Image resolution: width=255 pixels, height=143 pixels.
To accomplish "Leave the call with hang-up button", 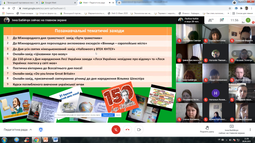I will (127, 130).
